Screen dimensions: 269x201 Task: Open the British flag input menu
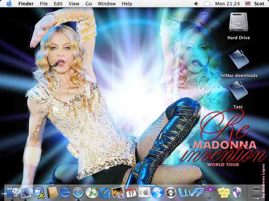click(x=247, y=4)
